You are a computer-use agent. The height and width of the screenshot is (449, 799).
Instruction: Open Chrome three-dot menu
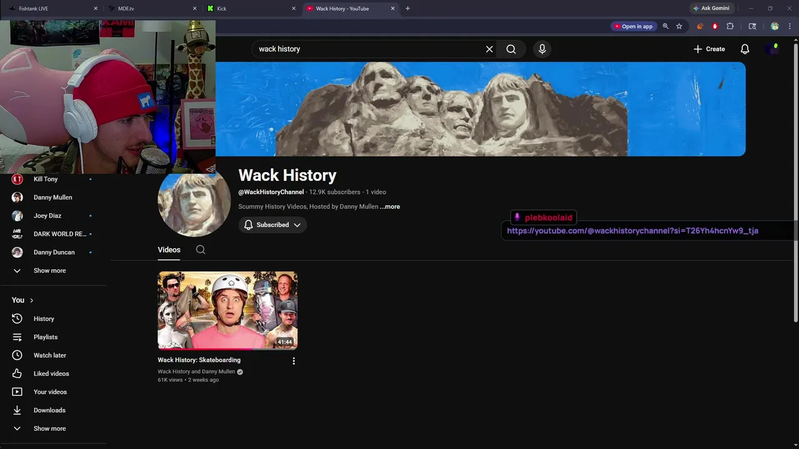click(790, 26)
